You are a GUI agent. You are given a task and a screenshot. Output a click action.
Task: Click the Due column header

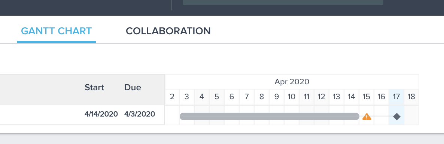[x=133, y=88]
